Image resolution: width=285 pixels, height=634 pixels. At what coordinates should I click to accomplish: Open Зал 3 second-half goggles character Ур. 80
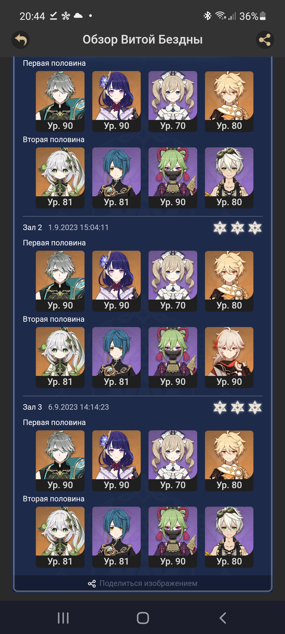point(229,537)
